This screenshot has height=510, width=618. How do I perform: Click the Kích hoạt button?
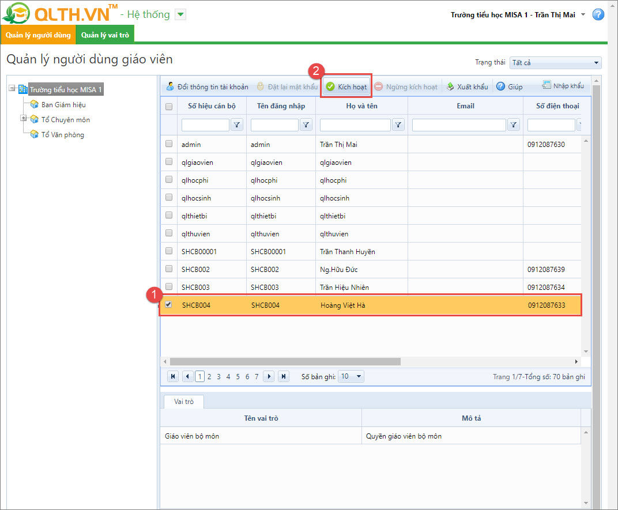[x=346, y=86]
